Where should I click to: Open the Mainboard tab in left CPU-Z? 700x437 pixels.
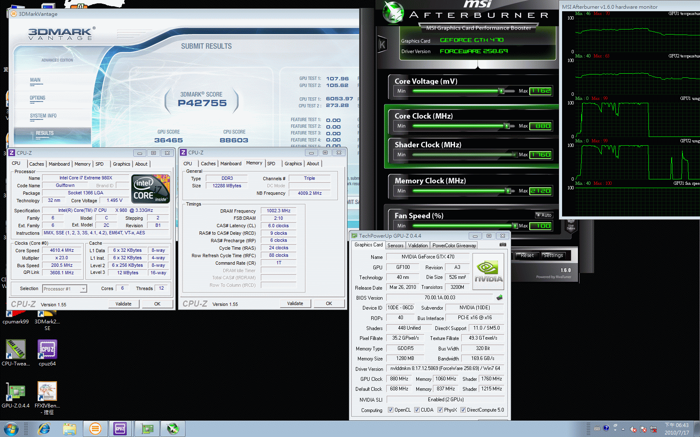tap(59, 164)
